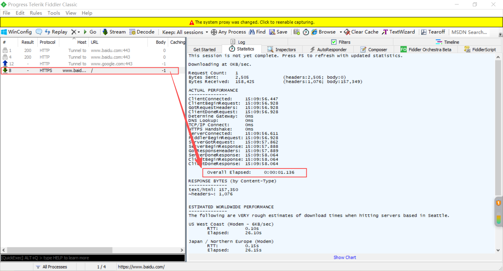Sort sessions by the # column header
503x271 pixels.
coord(9,42)
